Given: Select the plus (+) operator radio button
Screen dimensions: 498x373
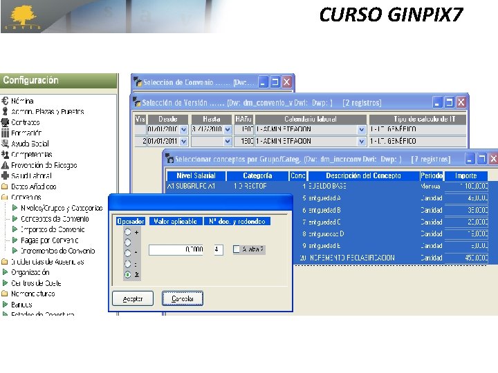Looking at the screenshot, I should pos(128,232).
